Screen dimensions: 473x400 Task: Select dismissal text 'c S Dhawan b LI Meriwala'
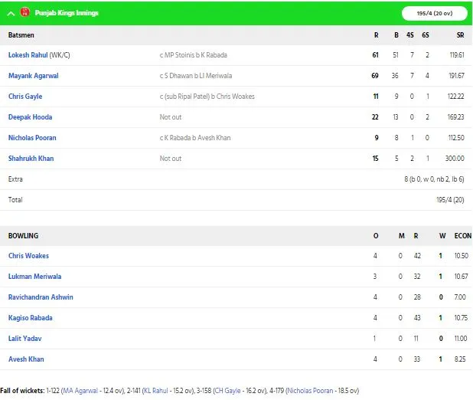(196, 76)
